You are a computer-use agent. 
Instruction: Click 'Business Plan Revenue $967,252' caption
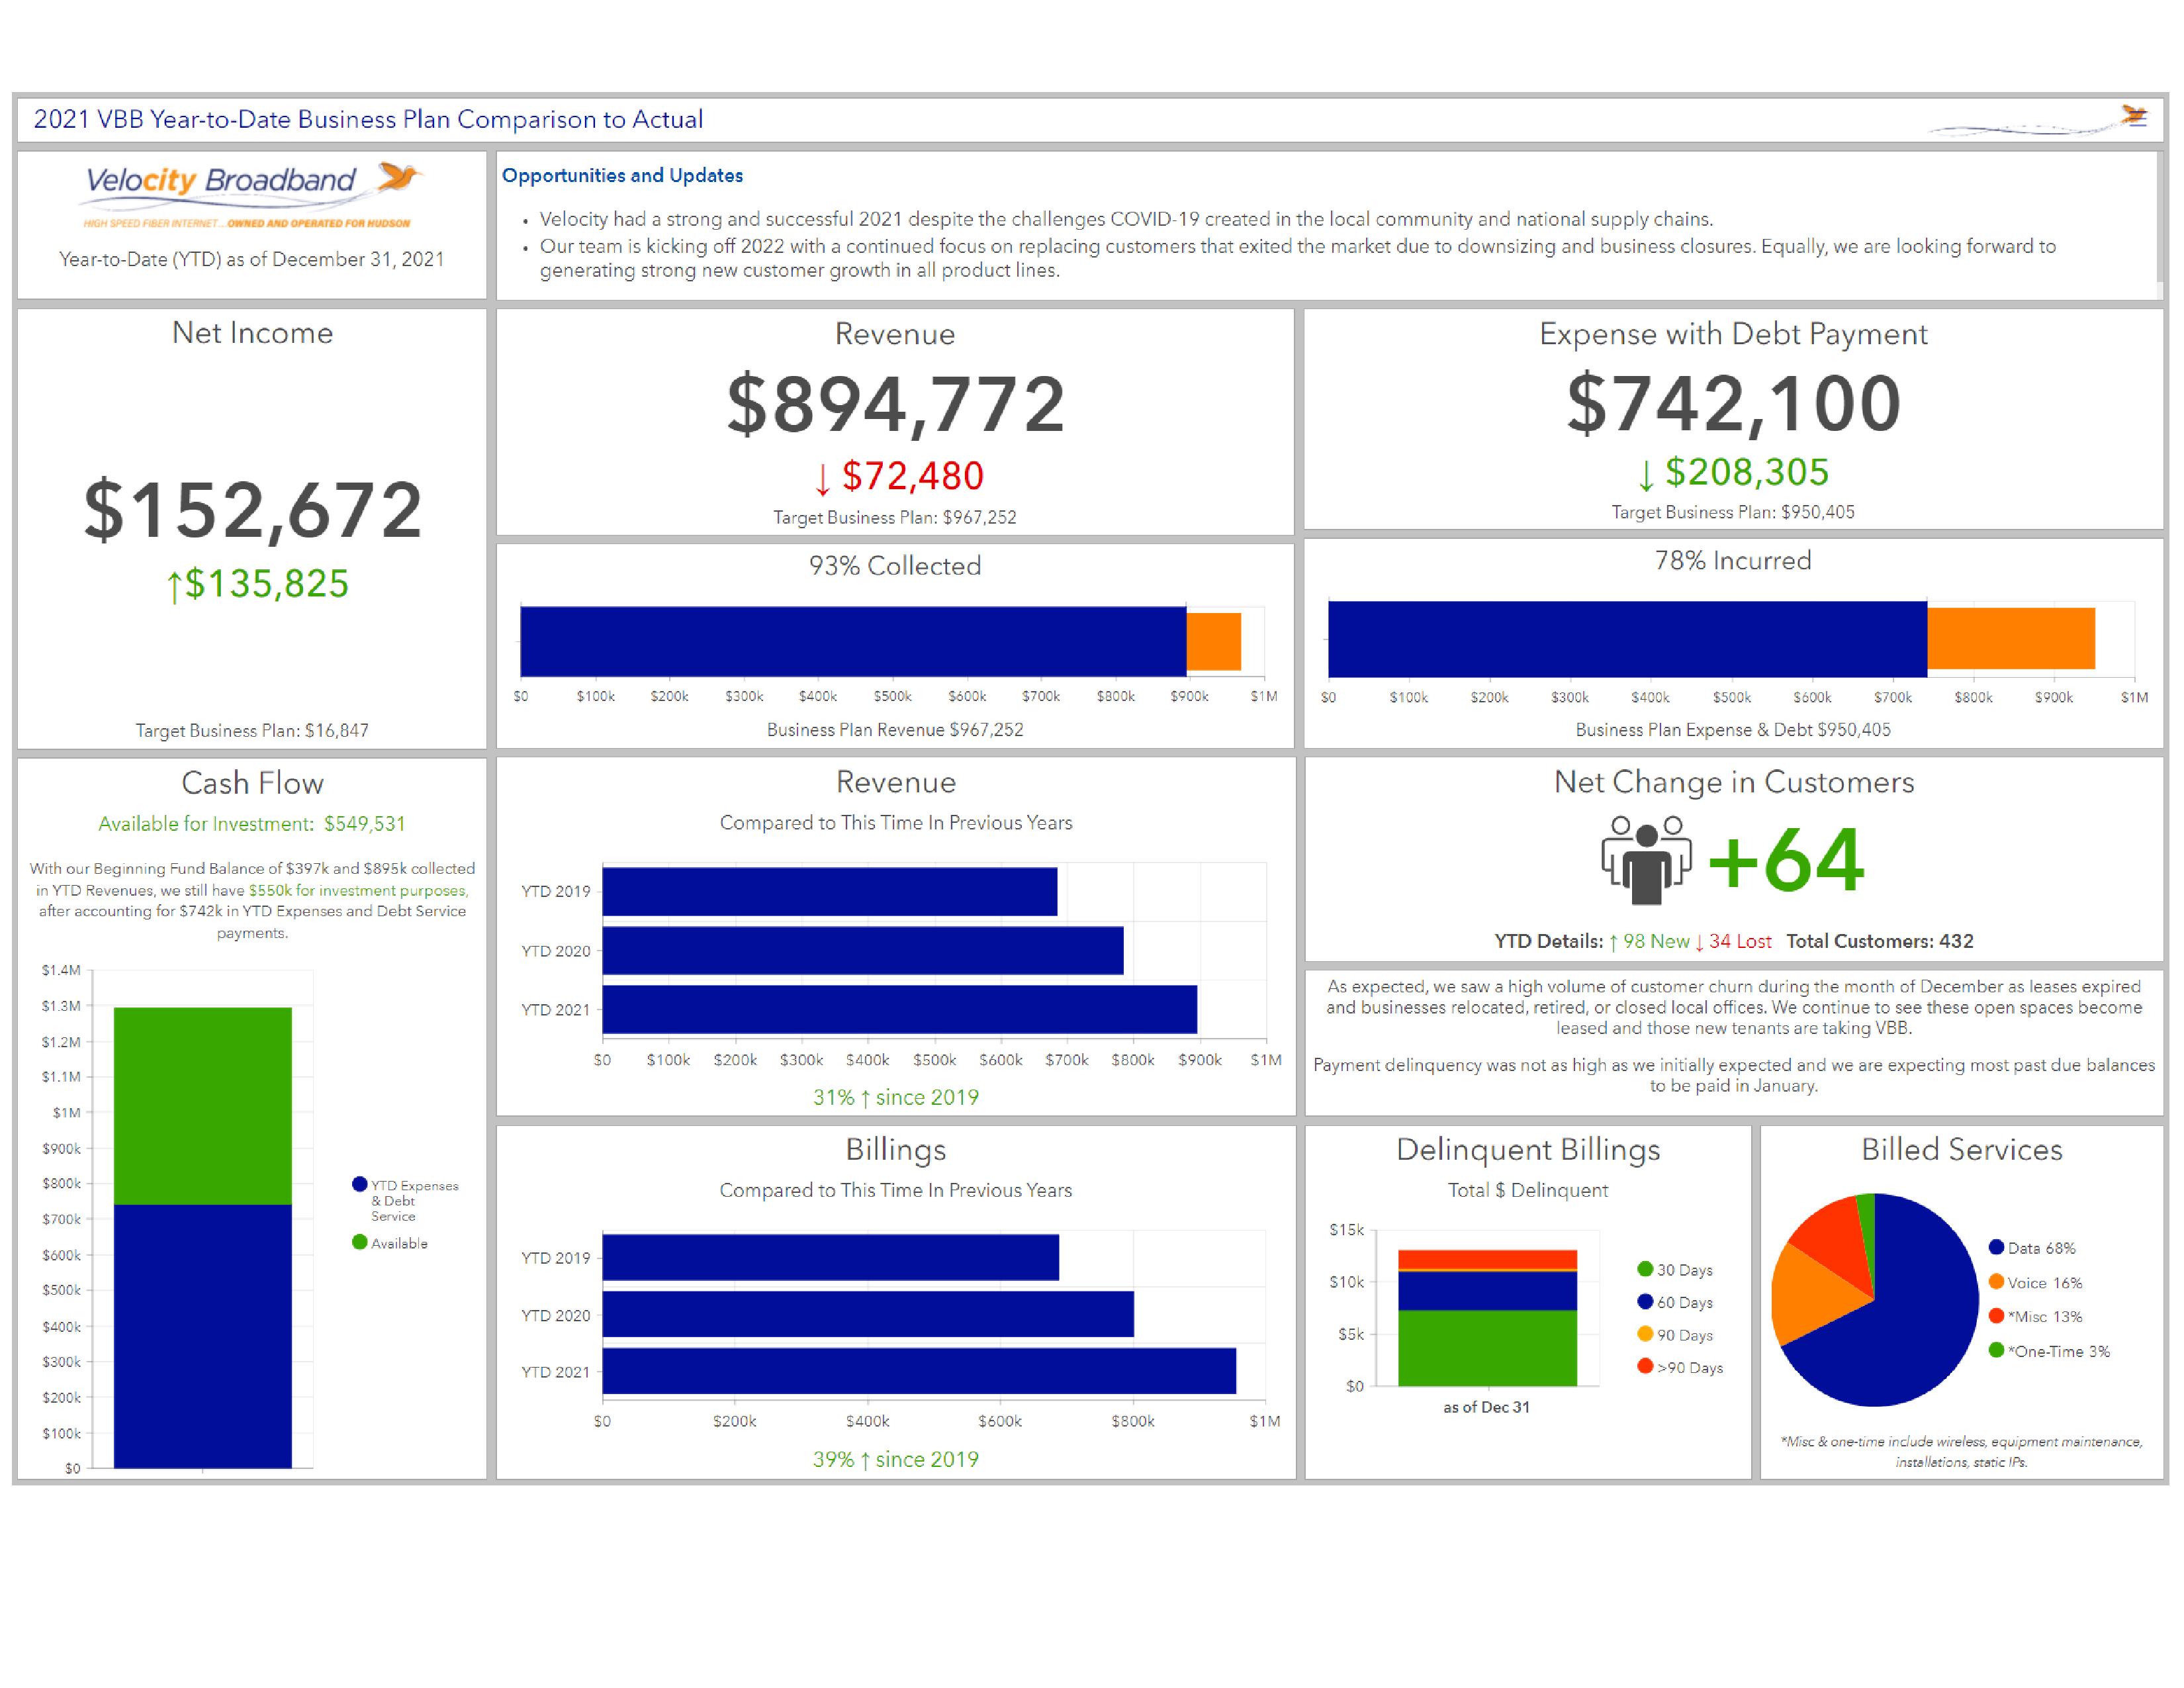coord(895,729)
